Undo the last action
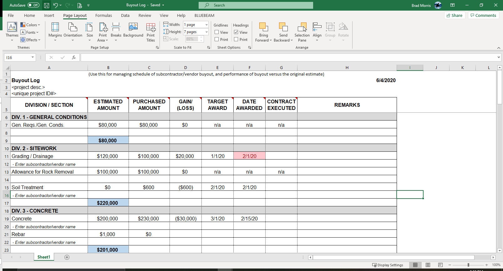This screenshot has width=503, height=271. click(55, 5)
